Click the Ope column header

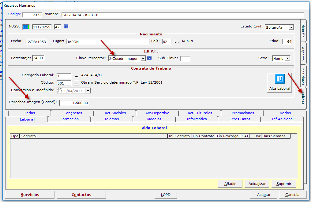pos(15,136)
